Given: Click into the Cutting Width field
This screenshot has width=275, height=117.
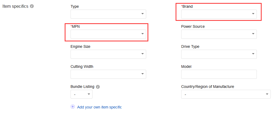Looking at the screenshot, I should coord(108,74).
